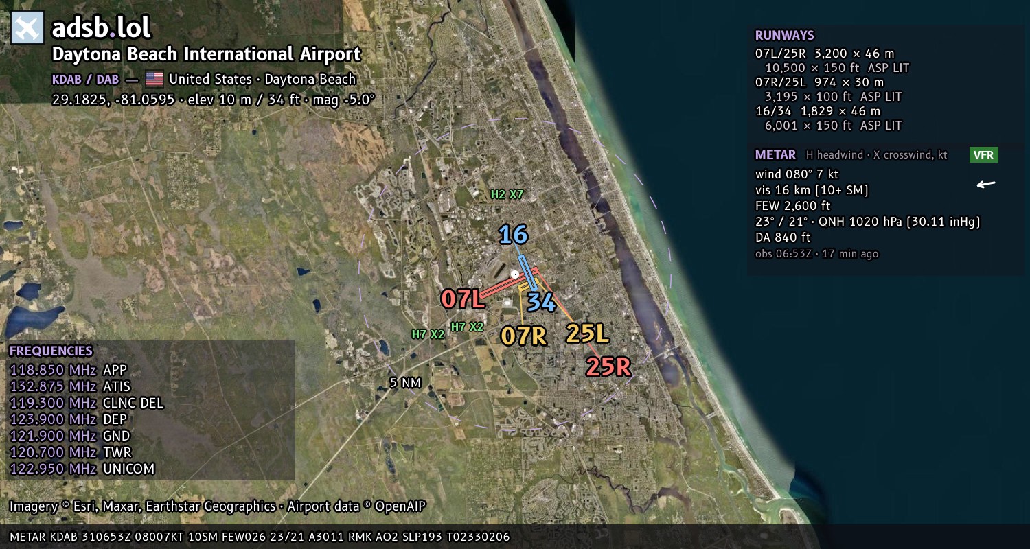Click the METAR panel heading

pyautogui.click(x=775, y=155)
